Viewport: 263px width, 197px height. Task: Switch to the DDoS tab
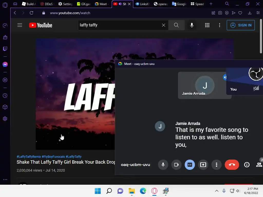click(47, 4)
